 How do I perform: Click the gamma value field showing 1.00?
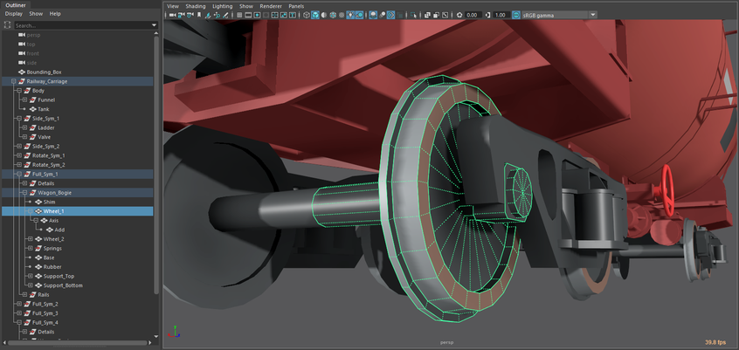click(500, 15)
